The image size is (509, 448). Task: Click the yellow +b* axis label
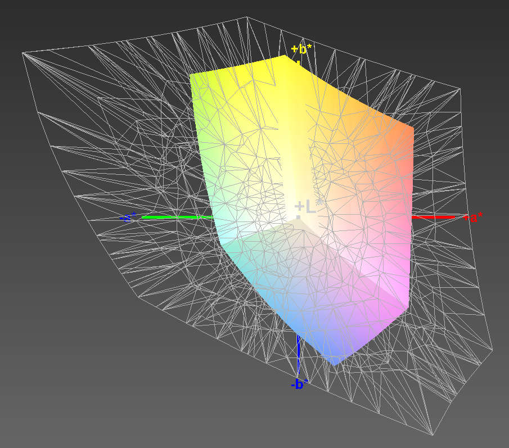click(301, 49)
